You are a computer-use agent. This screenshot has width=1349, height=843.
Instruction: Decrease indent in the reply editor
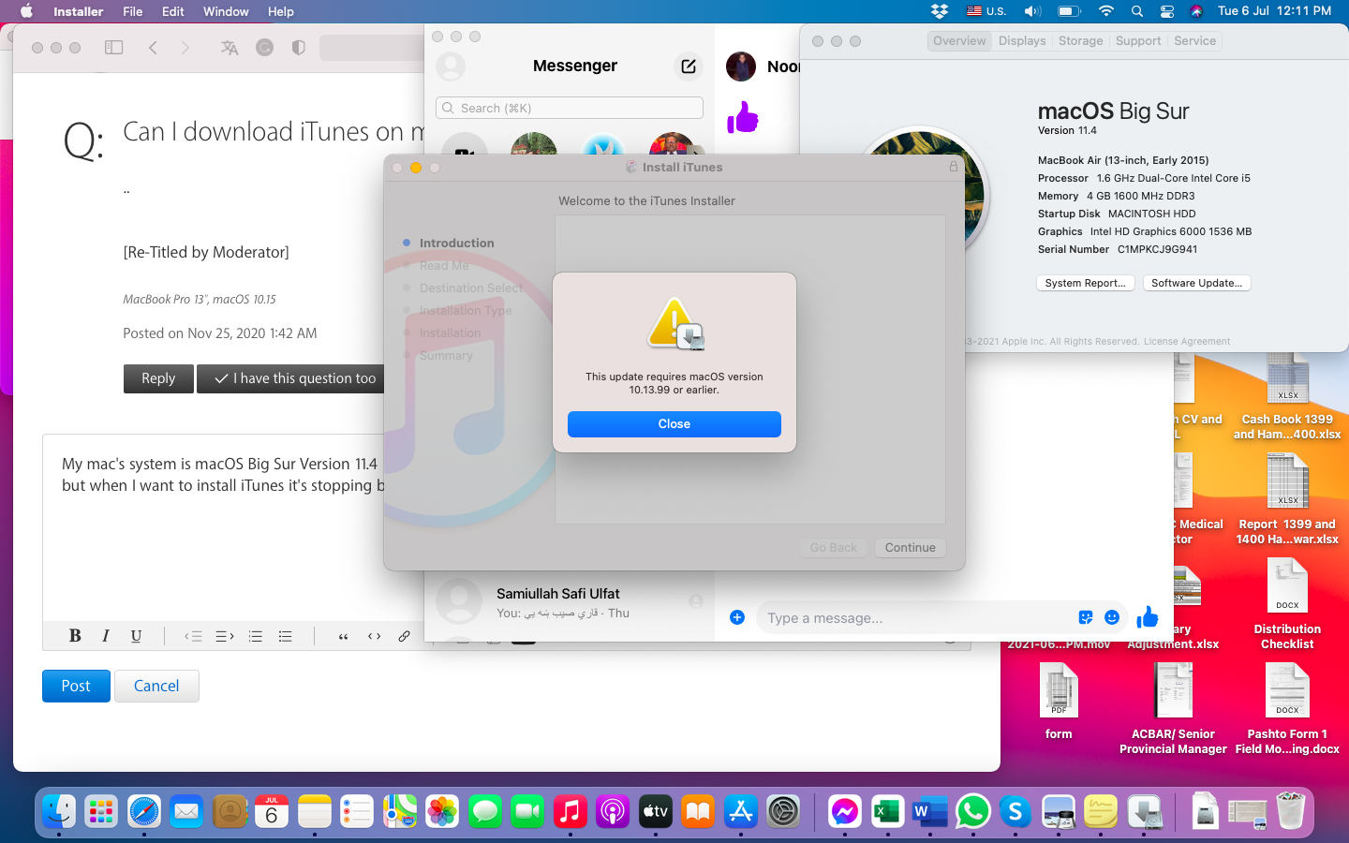pyautogui.click(x=194, y=636)
